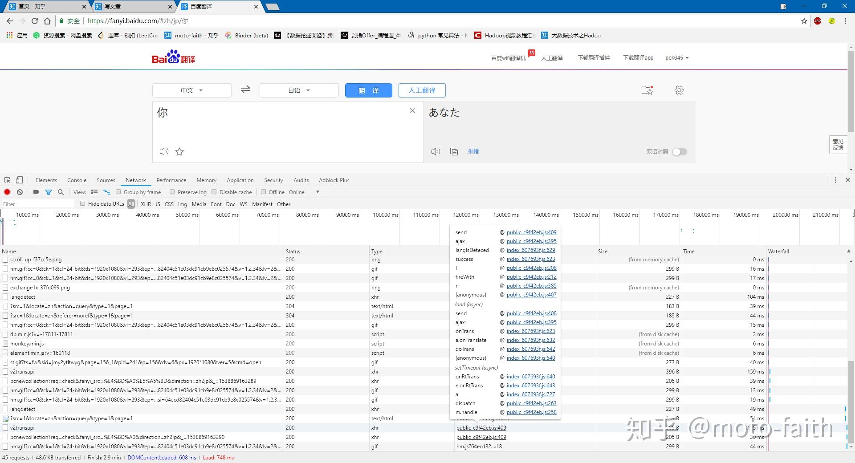The width and height of the screenshot is (855, 463).
Task: Play source text pronunciation speaker
Action: point(164,152)
